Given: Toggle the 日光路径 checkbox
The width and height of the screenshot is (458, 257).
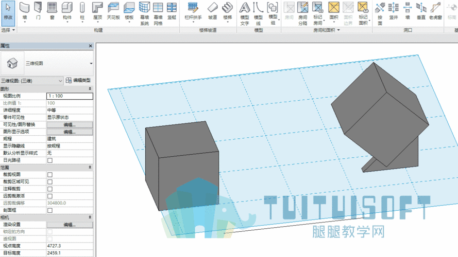Looking at the screenshot, I should tap(50, 160).
